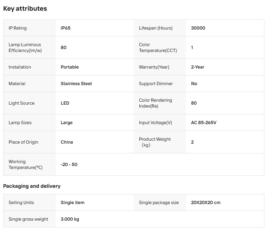This screenshot has height=232, width=267.
Task: Click the Lamp Luminous Efficiency label
Action: pyautogui.click(x=25, y=47)
